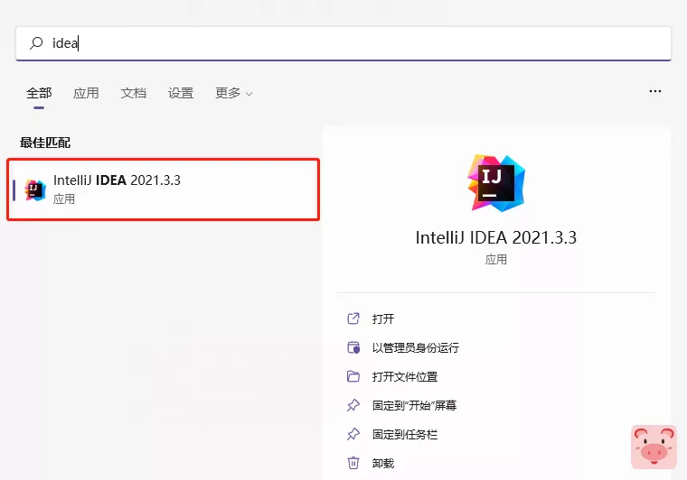Click the search field containing 'idea'

tap(343, 43)
